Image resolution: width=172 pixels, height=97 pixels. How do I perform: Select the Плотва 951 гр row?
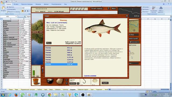point(62,48)
